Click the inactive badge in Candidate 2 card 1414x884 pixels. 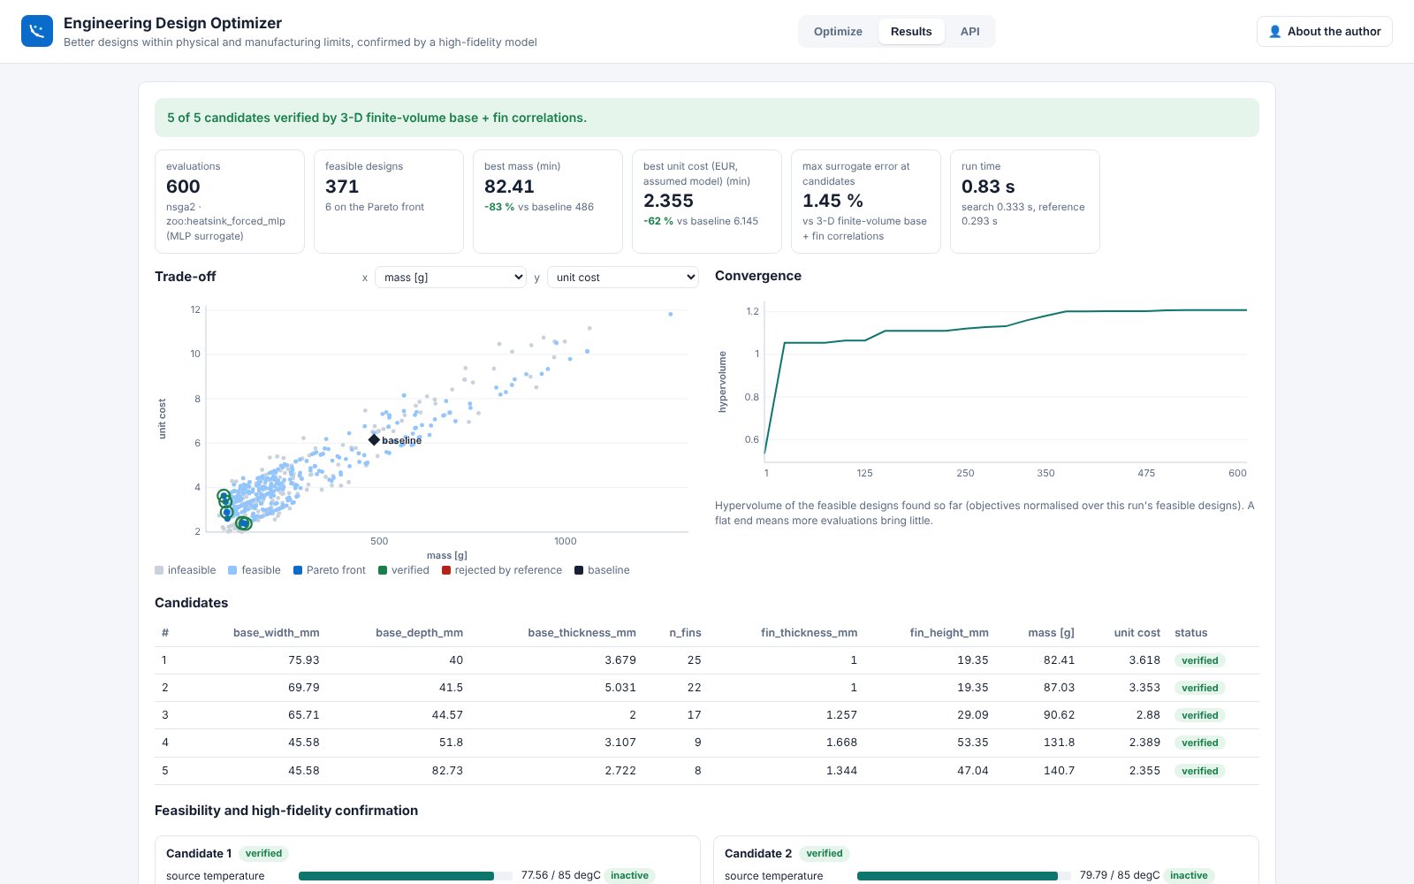1189,875
